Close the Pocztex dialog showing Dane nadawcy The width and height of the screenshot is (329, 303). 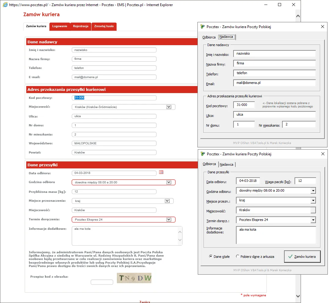coord(323,27)
